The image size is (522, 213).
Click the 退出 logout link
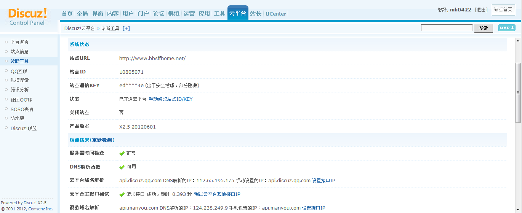pyautogui.click(x=481, y=10)
